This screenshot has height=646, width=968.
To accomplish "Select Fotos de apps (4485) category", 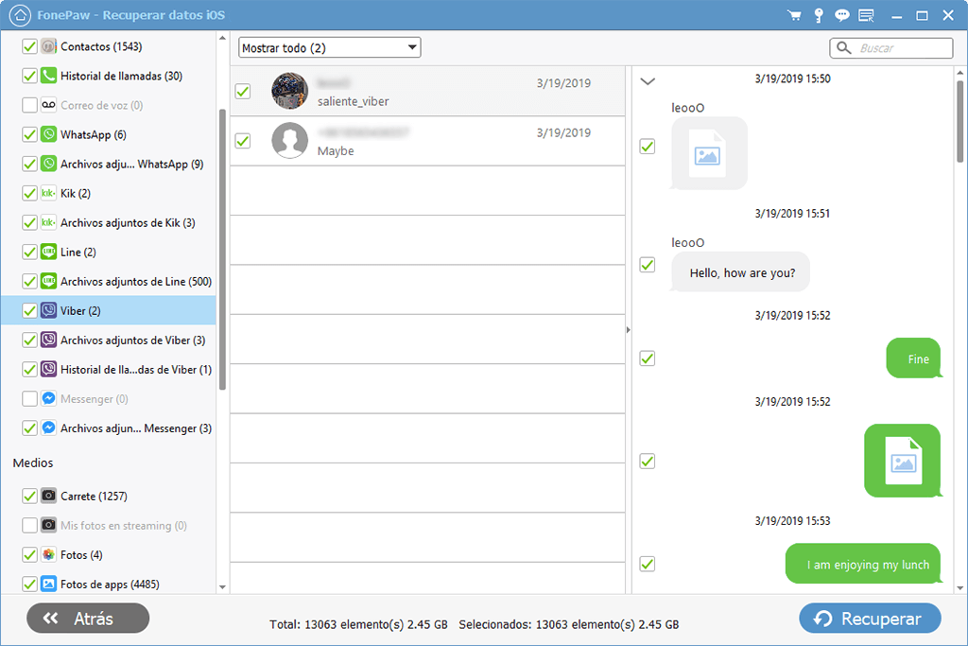I will [110, 585].
